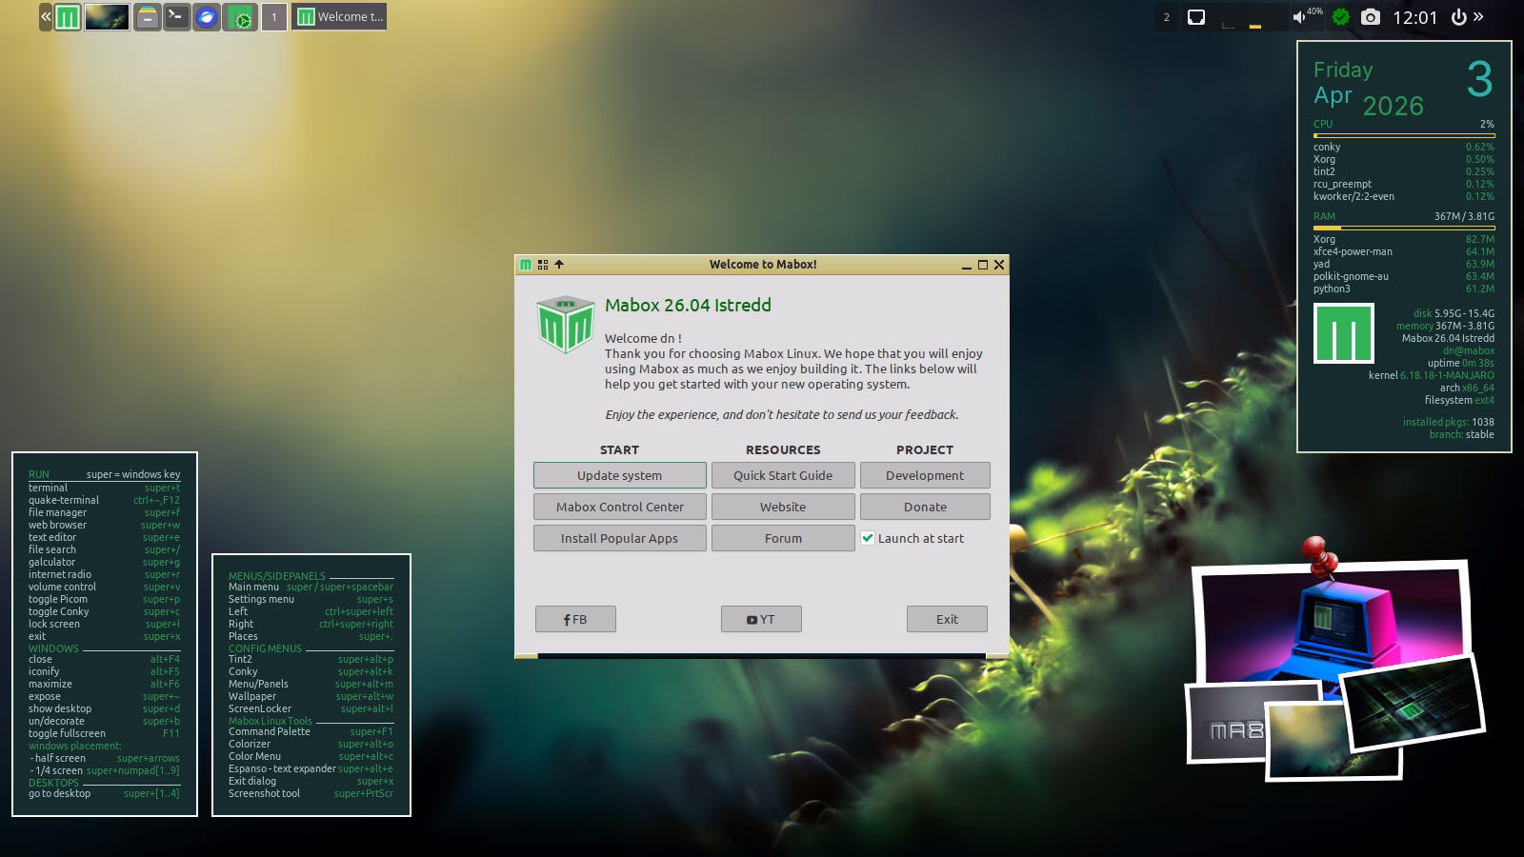
Task: Click the desktop wallpaper thumbnail in panel
Action: coord(107,17)
